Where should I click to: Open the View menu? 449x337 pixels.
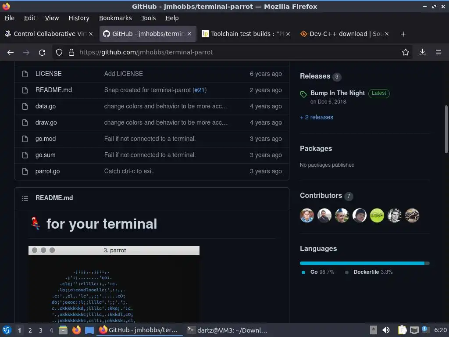52,18
